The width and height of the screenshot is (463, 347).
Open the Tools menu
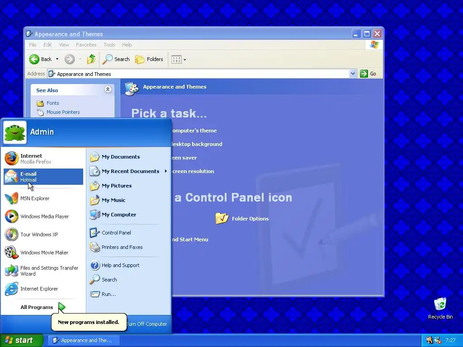tap(109, 45)
